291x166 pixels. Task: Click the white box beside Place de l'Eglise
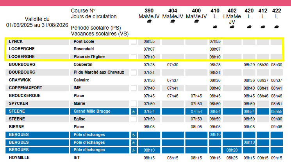134,57
